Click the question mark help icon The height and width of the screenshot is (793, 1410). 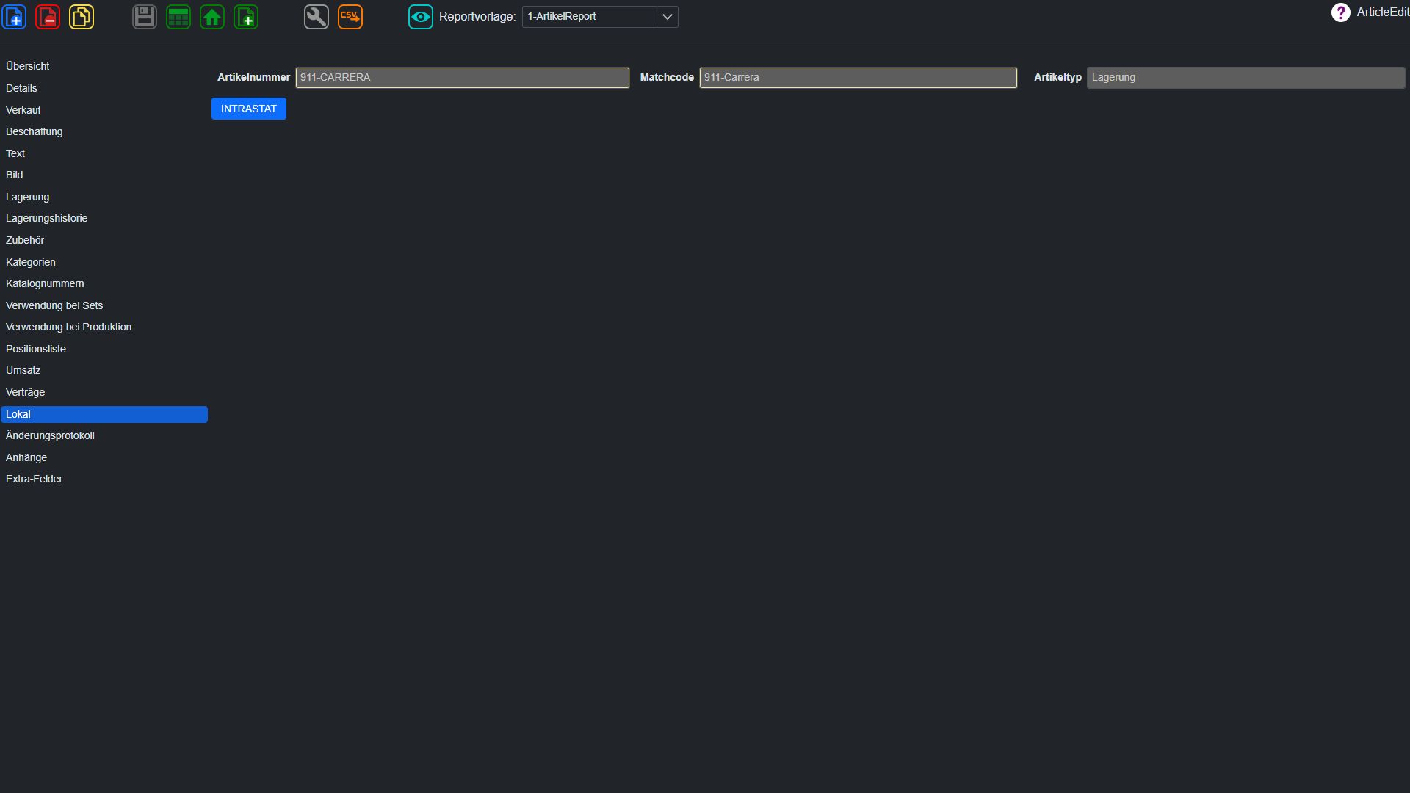(x=1340, y=12)
